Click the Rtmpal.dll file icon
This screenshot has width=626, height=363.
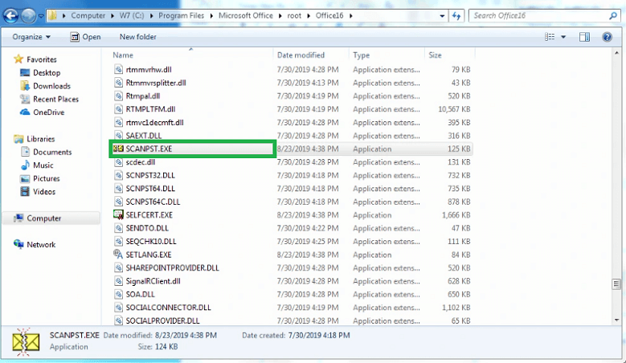click(x=118, y=96)
